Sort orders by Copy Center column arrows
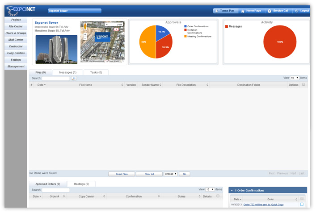The height and width of the screenshot is (213, 316). [104, 196]
